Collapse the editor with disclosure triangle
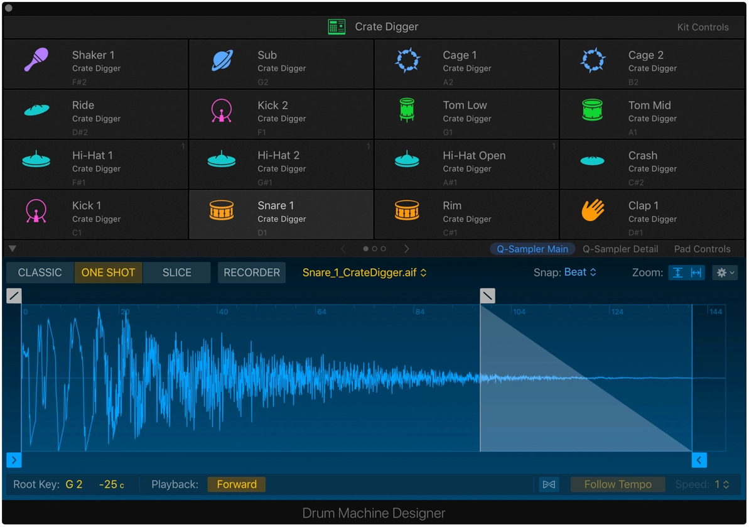This screenshot has width=749, height=527. coord(13,249)
